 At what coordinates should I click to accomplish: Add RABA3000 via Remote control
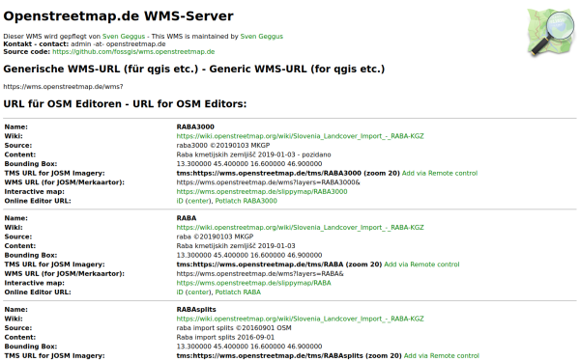click(440, 173)
